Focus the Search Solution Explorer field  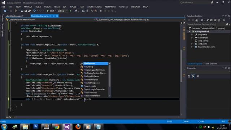pyautogui.click(x=206, y=24)
